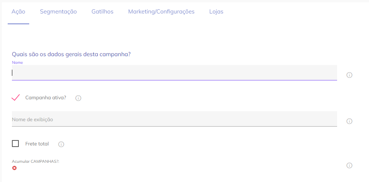Toggle the red X under Acumular CAMPANHAS
The height and width of the screenshot is (182, 369).
coord(15,168)
